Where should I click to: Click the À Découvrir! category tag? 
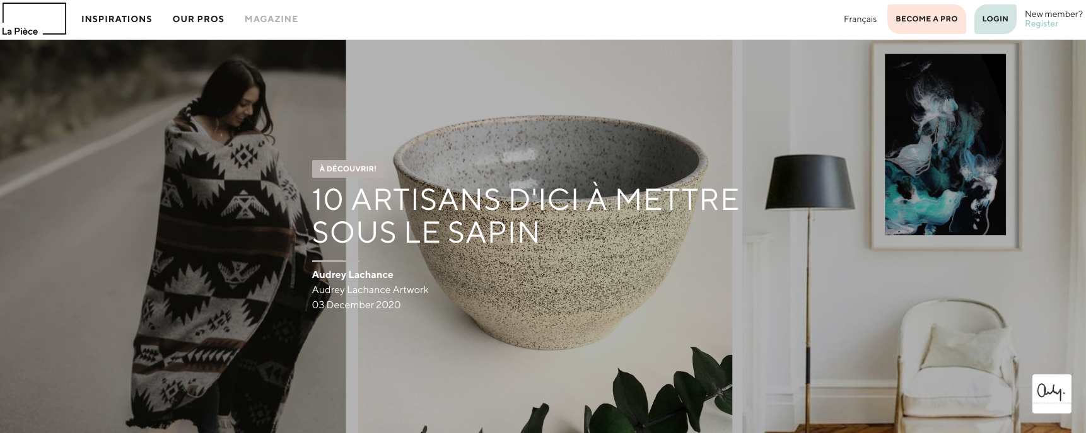[347, 168]
